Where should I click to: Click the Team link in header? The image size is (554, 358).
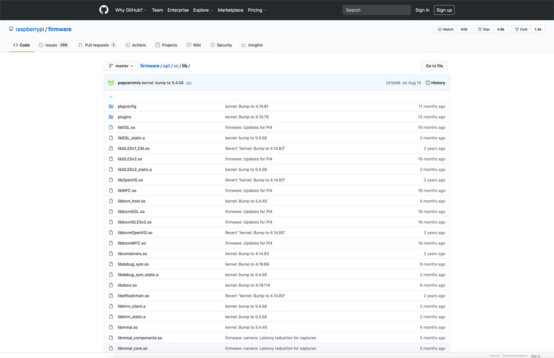pyautogui.click(x=158, y=10)
